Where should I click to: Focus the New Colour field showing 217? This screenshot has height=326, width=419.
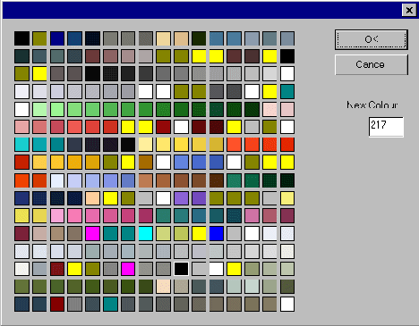[x=386, y=127]
